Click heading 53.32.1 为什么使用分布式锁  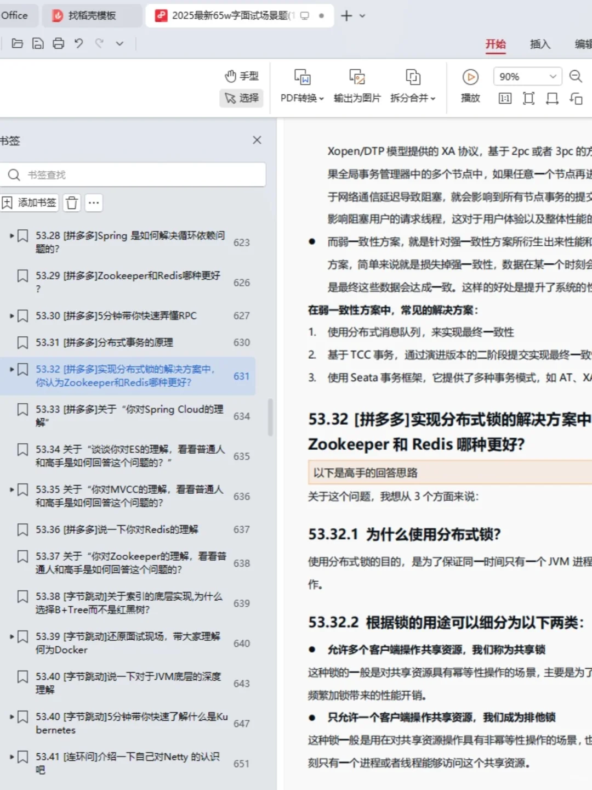point(405,534)
